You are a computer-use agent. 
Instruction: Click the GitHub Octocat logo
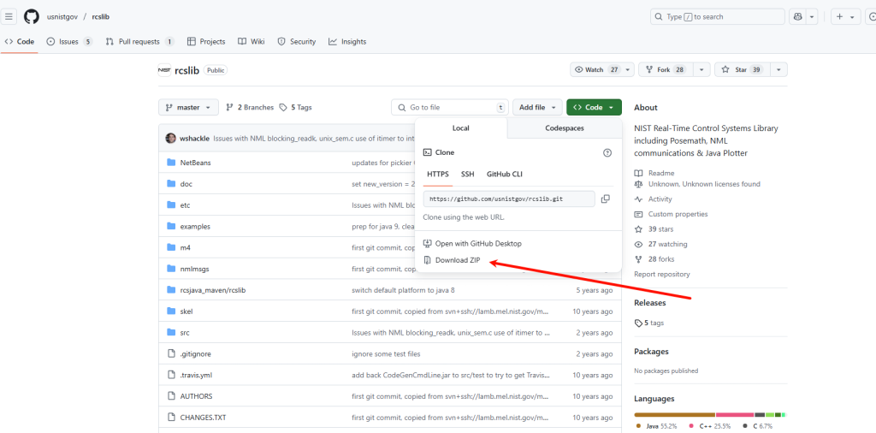[x=32, y=17]
